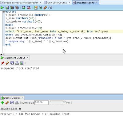The height and width of the screenshot is (120, 123).
Task: Close the localhost as hr editor tab
Action: (x=97, y=2)
